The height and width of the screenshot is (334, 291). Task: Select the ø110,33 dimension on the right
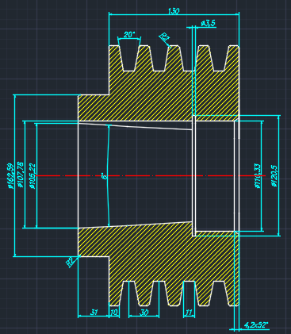(x=258, y=176)
